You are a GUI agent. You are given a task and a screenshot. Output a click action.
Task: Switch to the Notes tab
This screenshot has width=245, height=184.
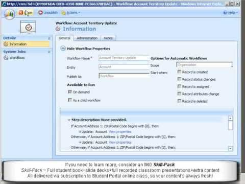(x=108, y=38)
